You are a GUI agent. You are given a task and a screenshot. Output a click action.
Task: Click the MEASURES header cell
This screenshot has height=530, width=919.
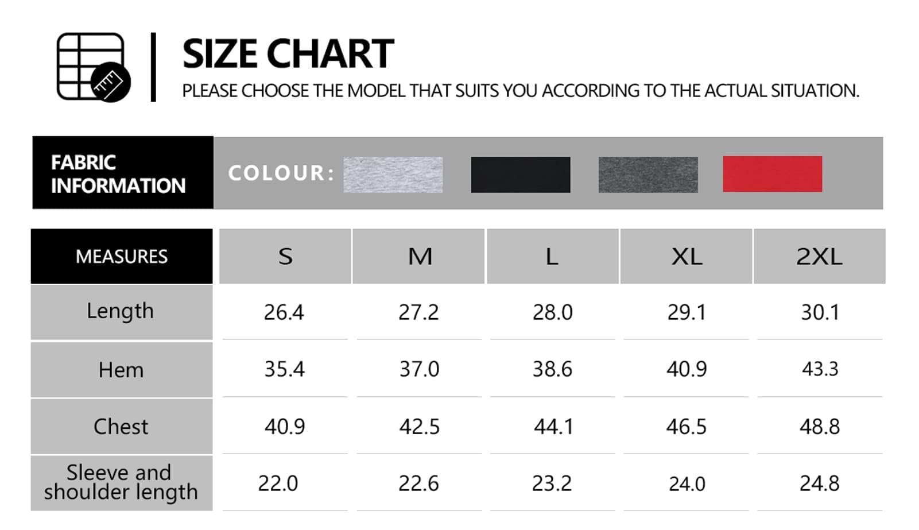coord(122,256)
